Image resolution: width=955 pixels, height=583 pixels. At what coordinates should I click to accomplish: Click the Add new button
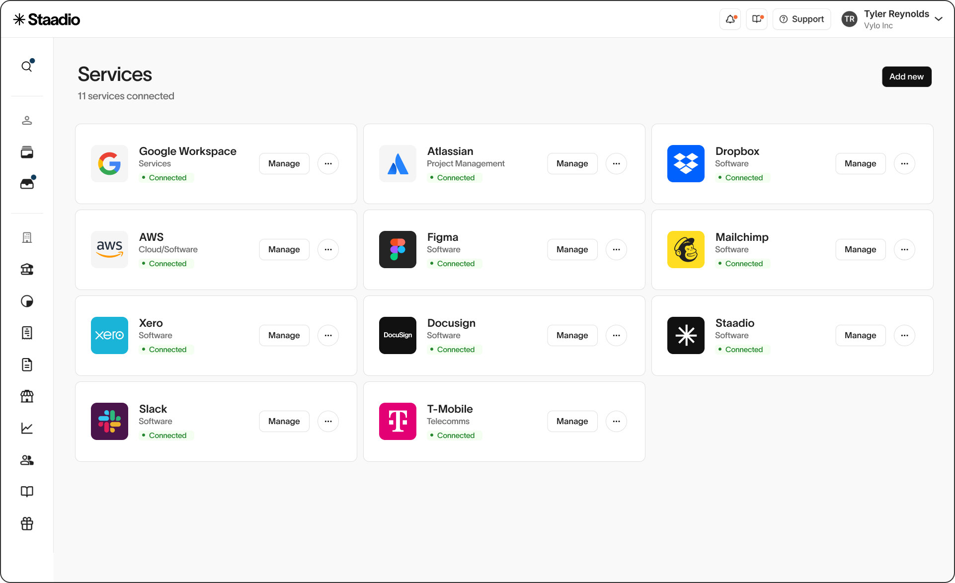(906, 77)
